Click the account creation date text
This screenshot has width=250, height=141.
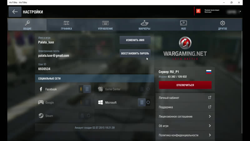coord(95,128)
